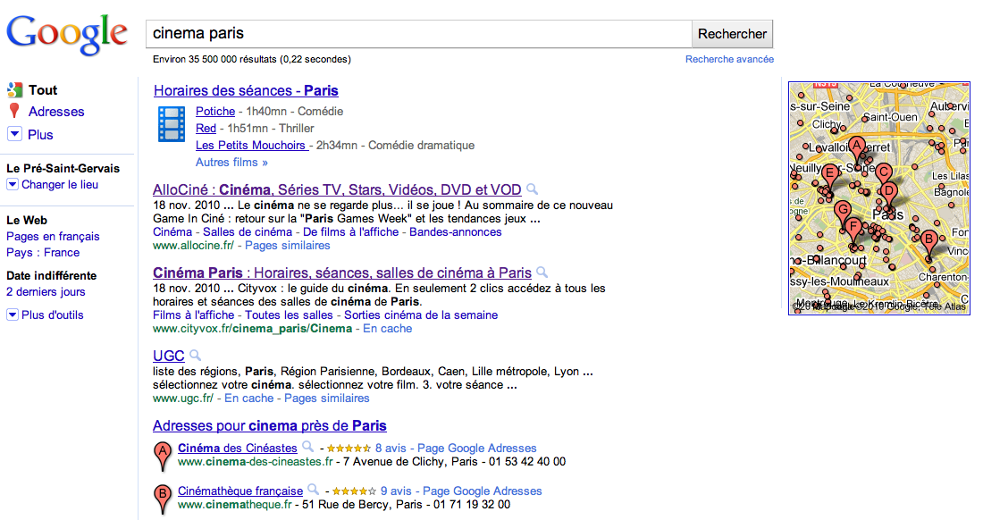Open the AlloCiné result title
983x520 pixels.
[x=337, y=189]
